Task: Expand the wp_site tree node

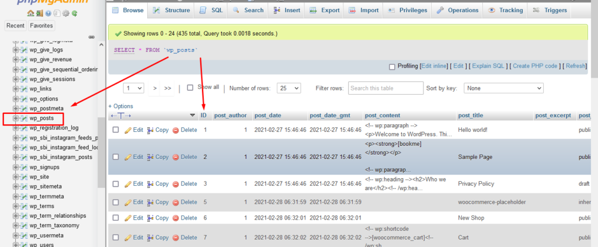Action: (16, 177)
